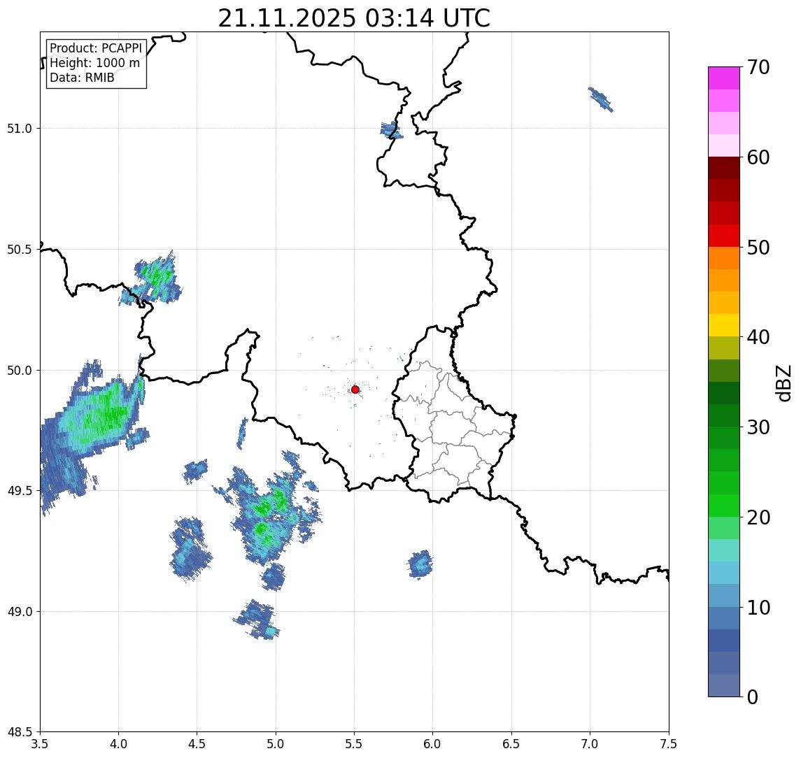Click the yellow colorbar segment above 40

[724, 325]
